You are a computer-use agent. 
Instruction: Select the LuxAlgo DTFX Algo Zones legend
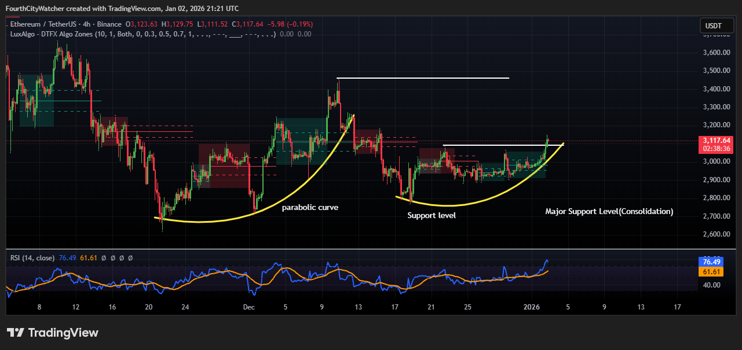pyautogui.click(x=144, y=34)
